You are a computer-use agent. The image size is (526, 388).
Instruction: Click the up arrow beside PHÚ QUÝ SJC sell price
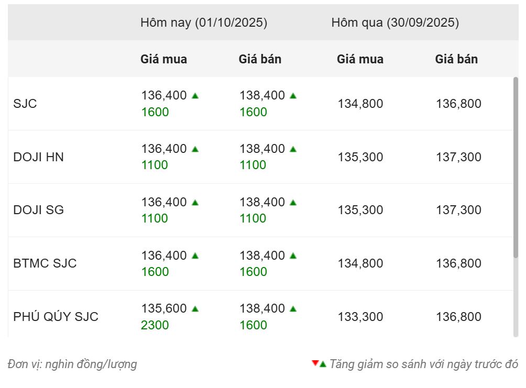tap(293, 309)
